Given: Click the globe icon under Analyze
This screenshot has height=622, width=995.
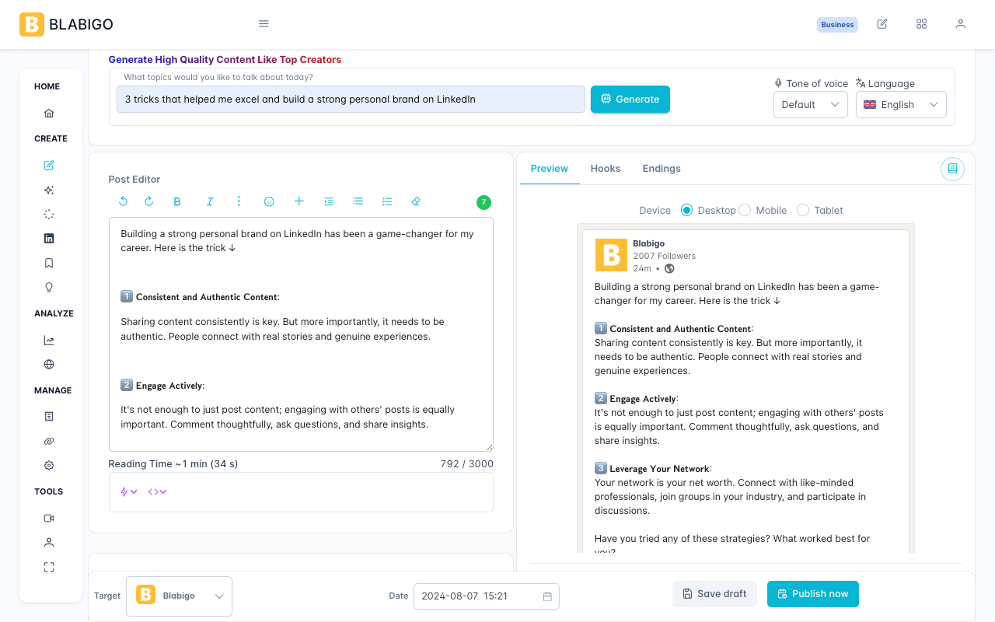Looking at the screenshot, I should point(49,364).
